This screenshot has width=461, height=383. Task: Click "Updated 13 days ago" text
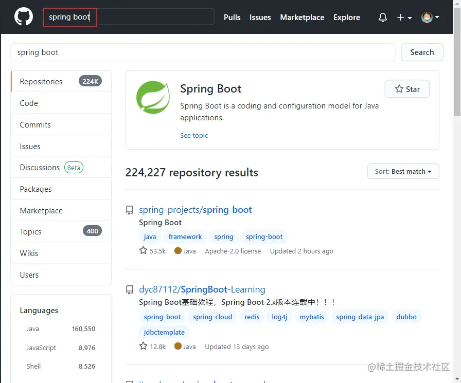click(237, 347)
